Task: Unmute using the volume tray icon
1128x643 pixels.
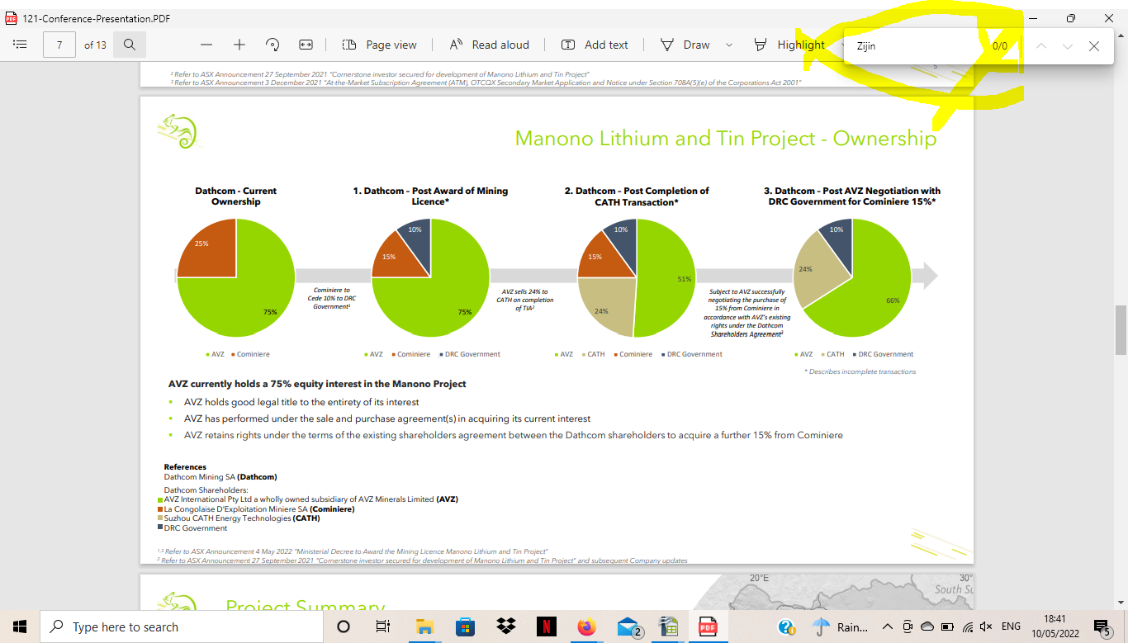Action: click(x=986, y=626)
